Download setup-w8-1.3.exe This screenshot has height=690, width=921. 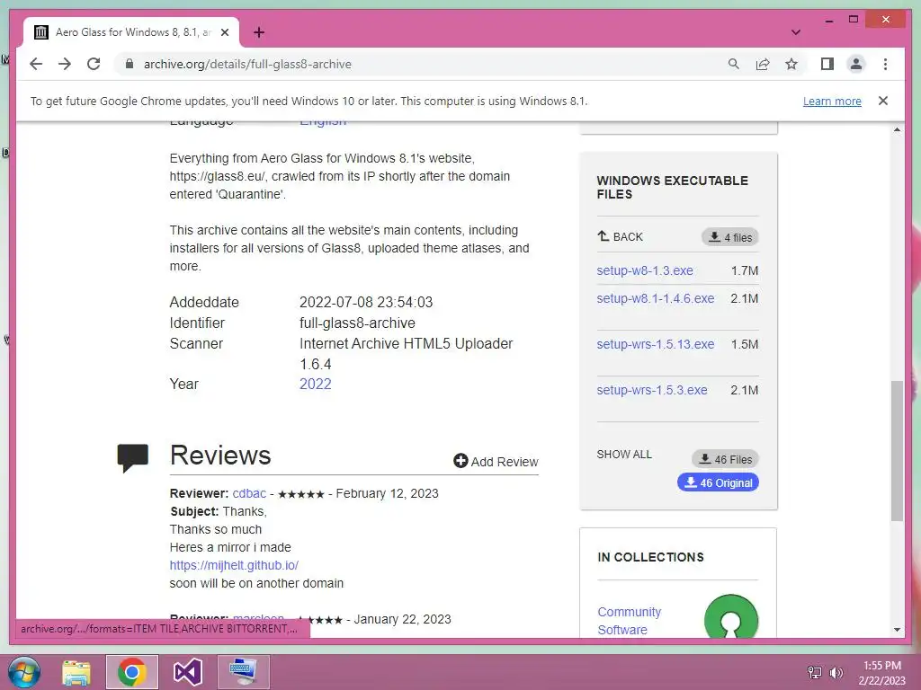tap(645, 270)
